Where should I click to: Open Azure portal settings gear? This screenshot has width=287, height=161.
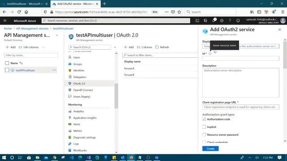(x=222, y=21)
